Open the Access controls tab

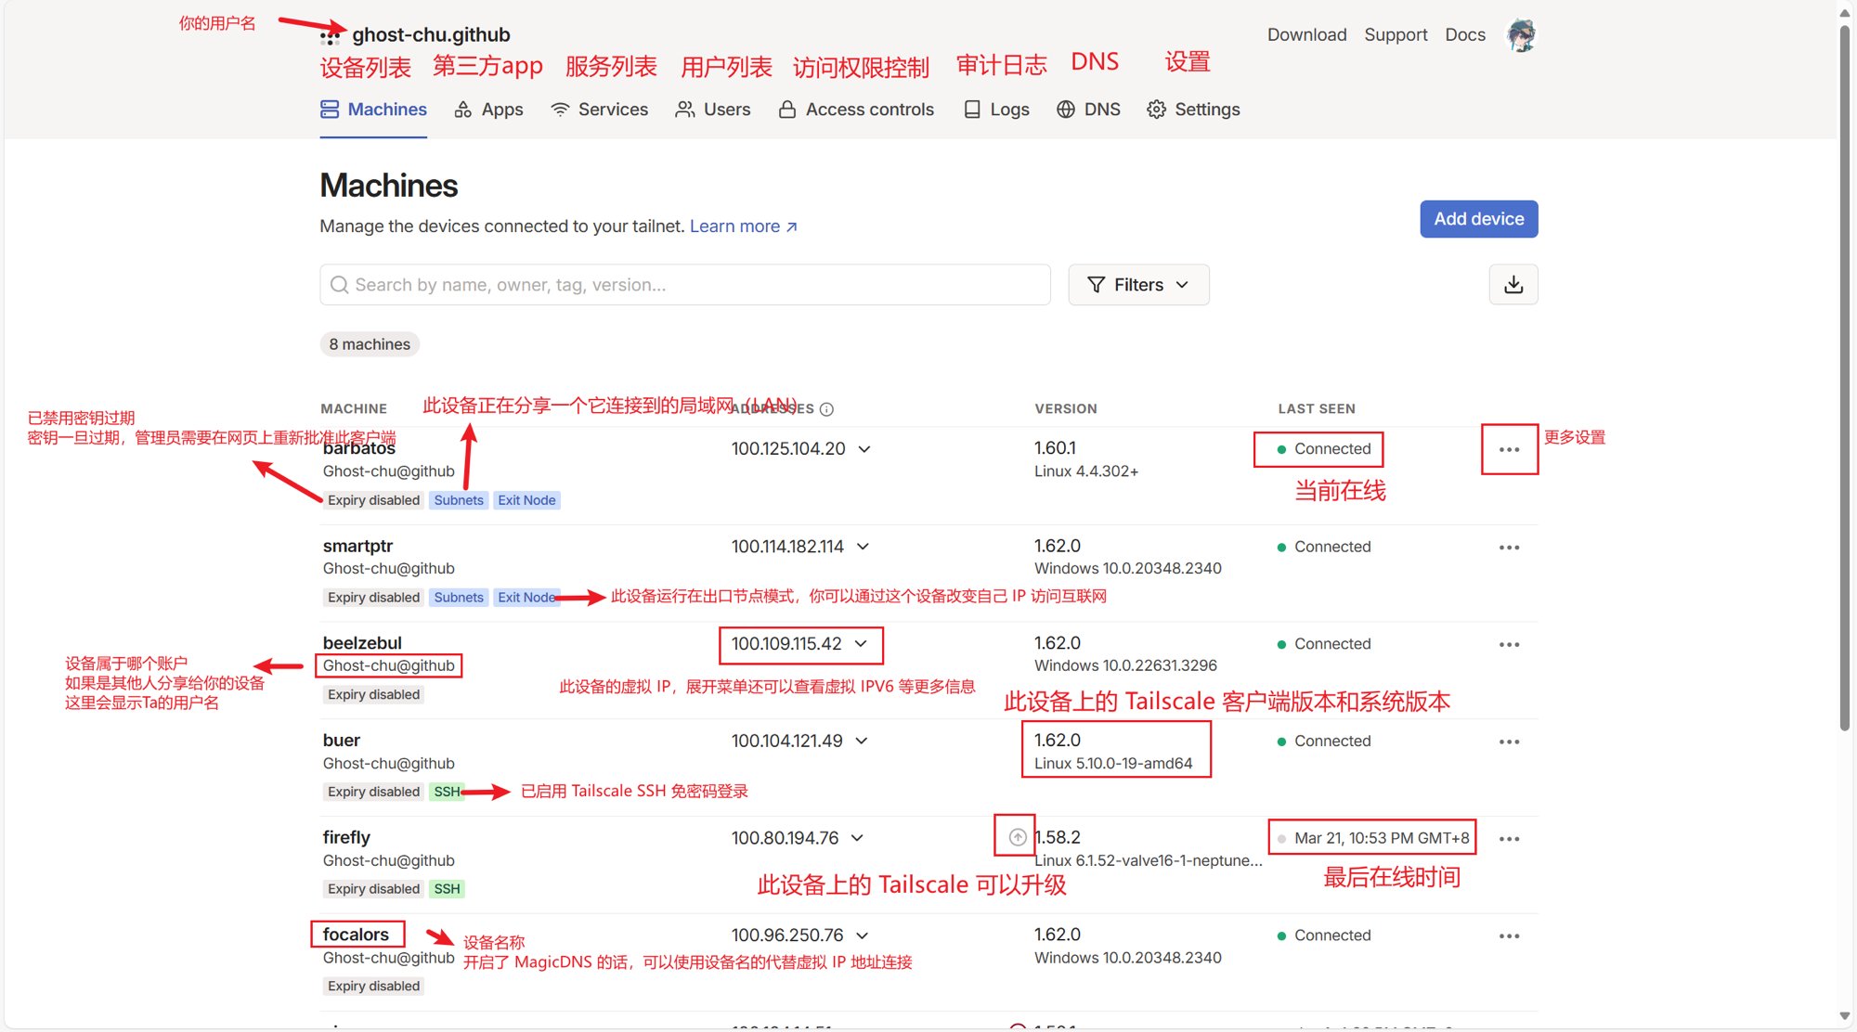point(856,110)
